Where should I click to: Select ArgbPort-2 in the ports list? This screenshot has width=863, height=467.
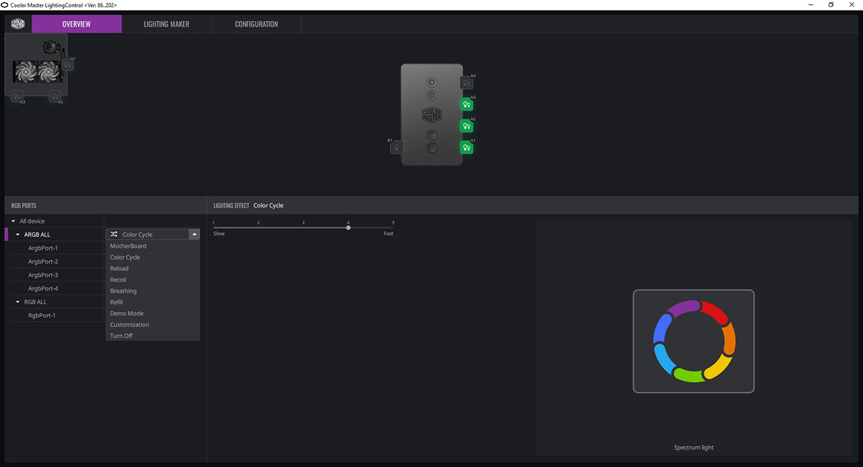pyautogui.click(x=57, y=261)
